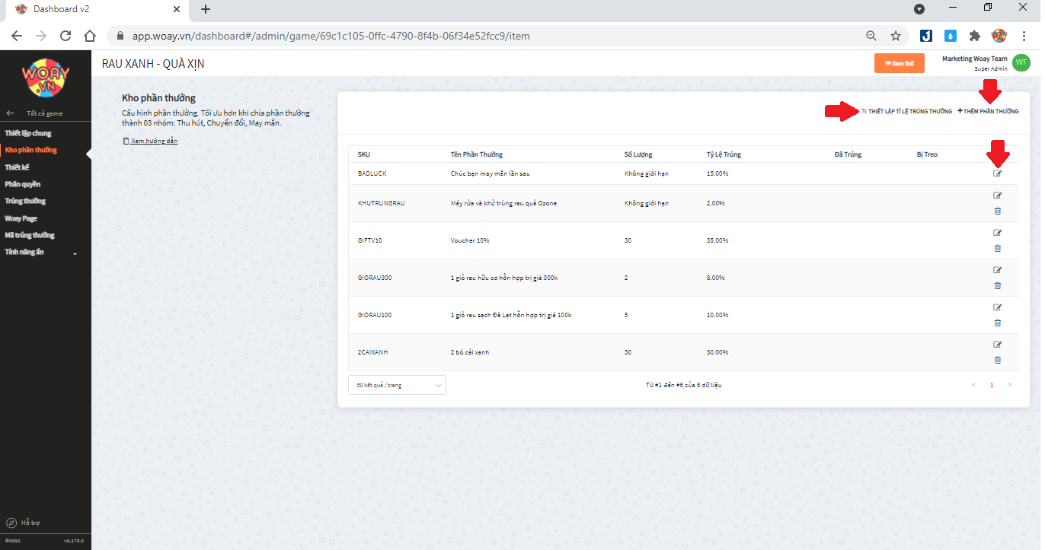Image resolution: width=1045 pixels, height=550 pixels.
Task: Click the Tên Phần Thưởng column header
Action: (x=477, y=154)
